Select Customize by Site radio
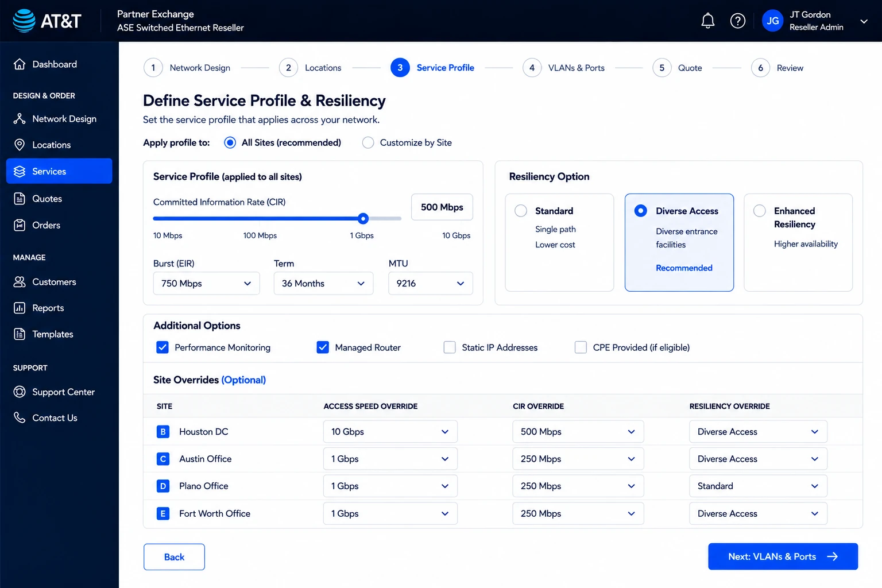 pos(368,142)
